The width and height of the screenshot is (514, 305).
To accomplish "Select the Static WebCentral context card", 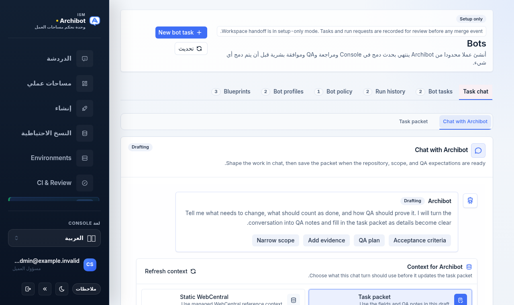I will coord(223,297).
